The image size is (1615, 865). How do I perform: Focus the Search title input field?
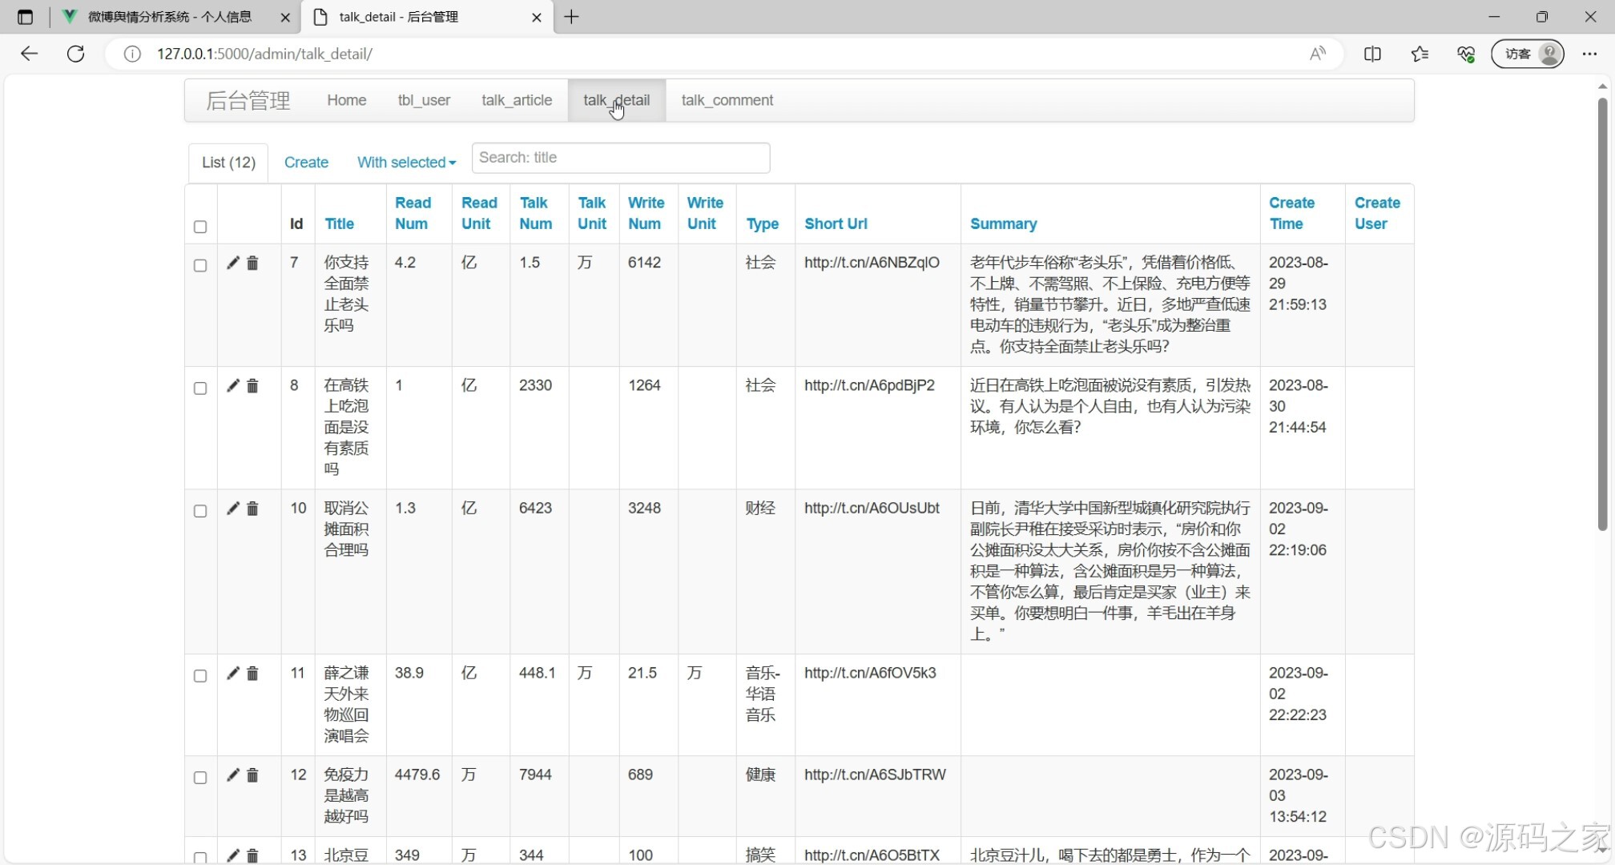tap(621, 158)
